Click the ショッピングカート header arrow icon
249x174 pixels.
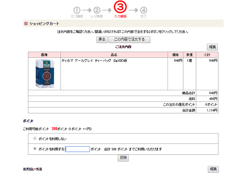coord(26,24)
